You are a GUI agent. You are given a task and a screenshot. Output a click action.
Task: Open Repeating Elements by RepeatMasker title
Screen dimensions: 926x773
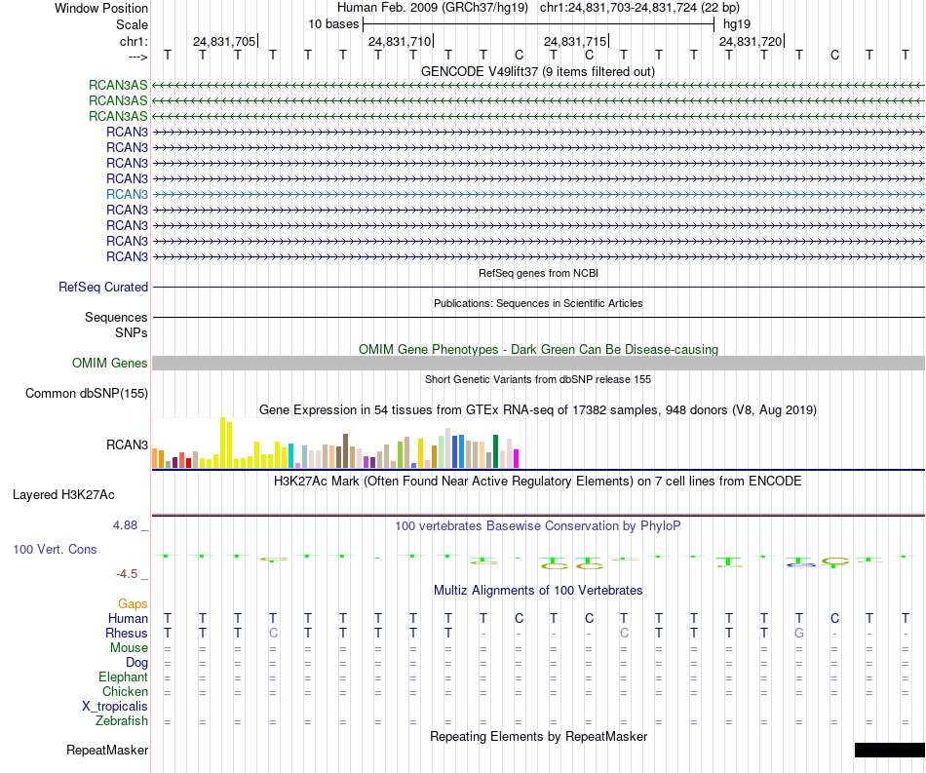pyautogui.click(x=538, y=736)
